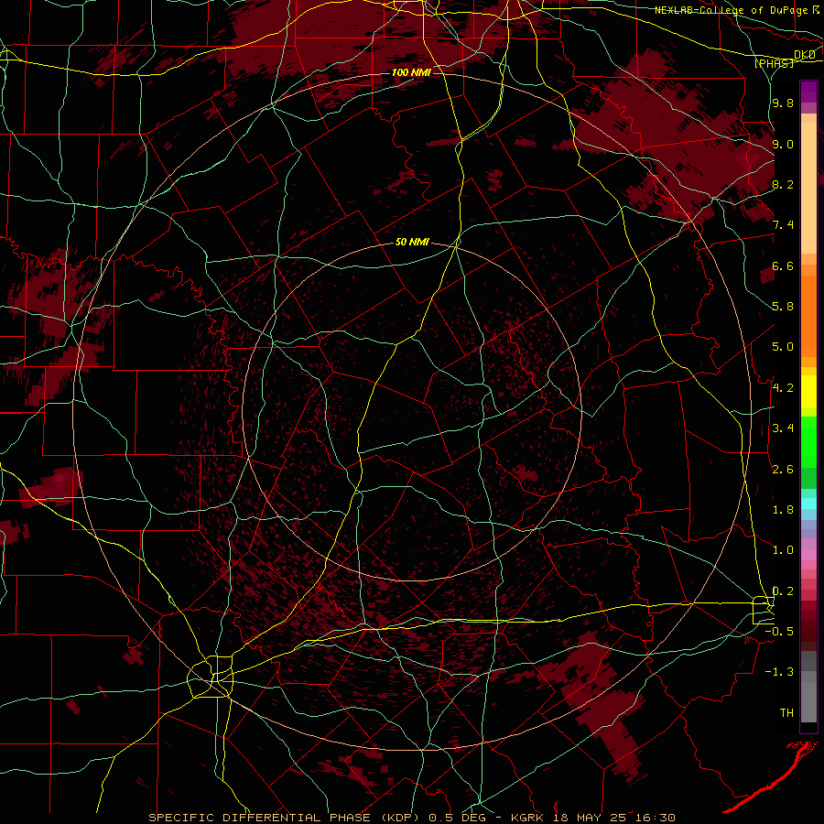Click the 6.6 scale value

(783, 266)
